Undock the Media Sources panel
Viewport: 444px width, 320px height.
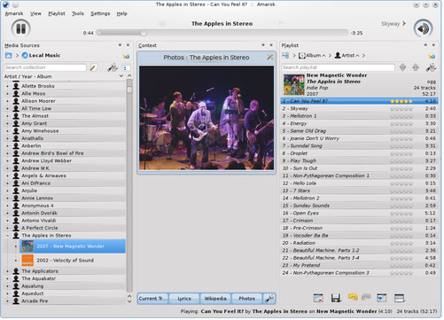coord(120,45)
